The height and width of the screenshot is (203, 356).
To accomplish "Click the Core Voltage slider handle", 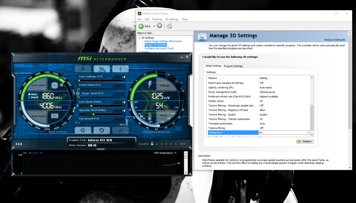I will pos(79,80).
